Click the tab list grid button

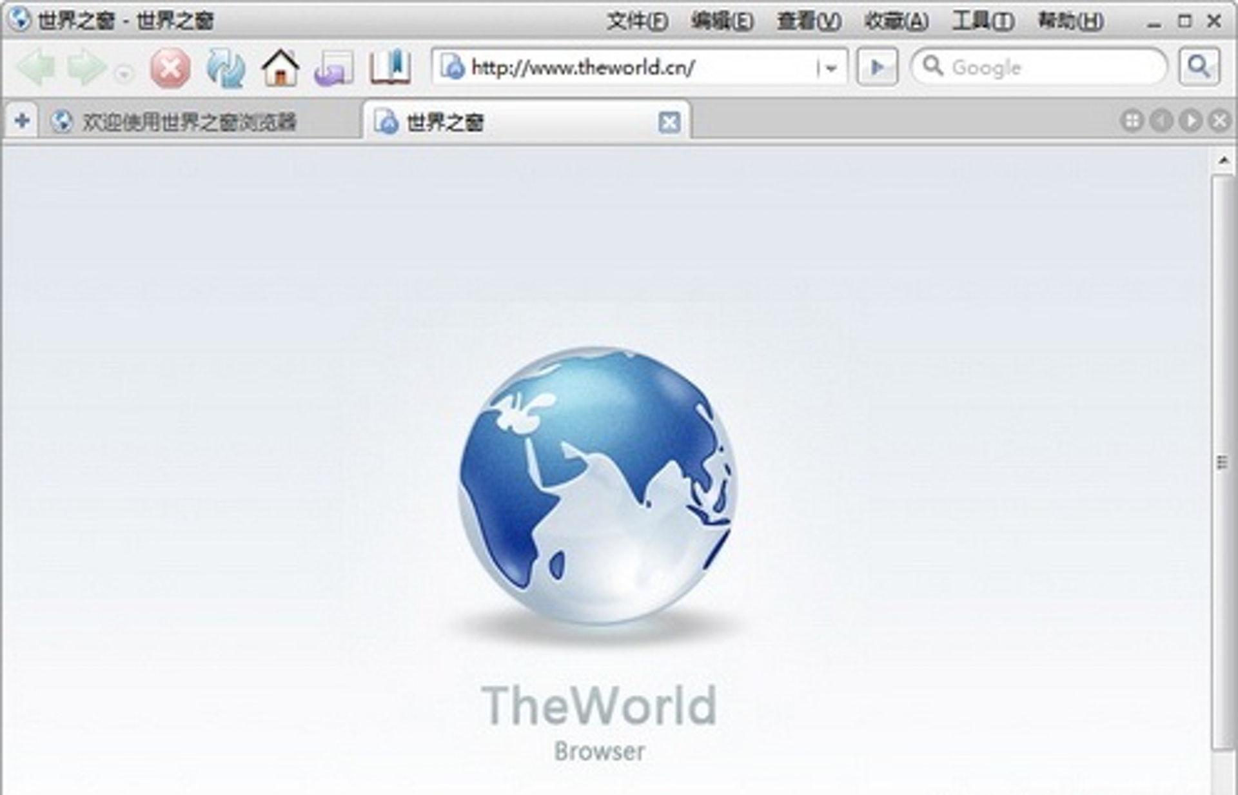pos(1132,121)
